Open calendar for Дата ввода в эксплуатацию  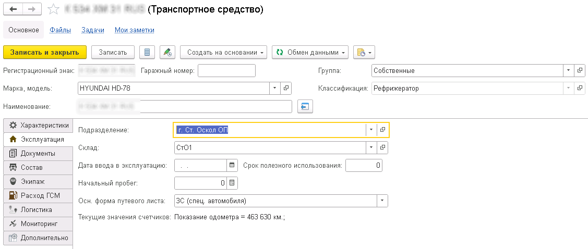(232, 165)
